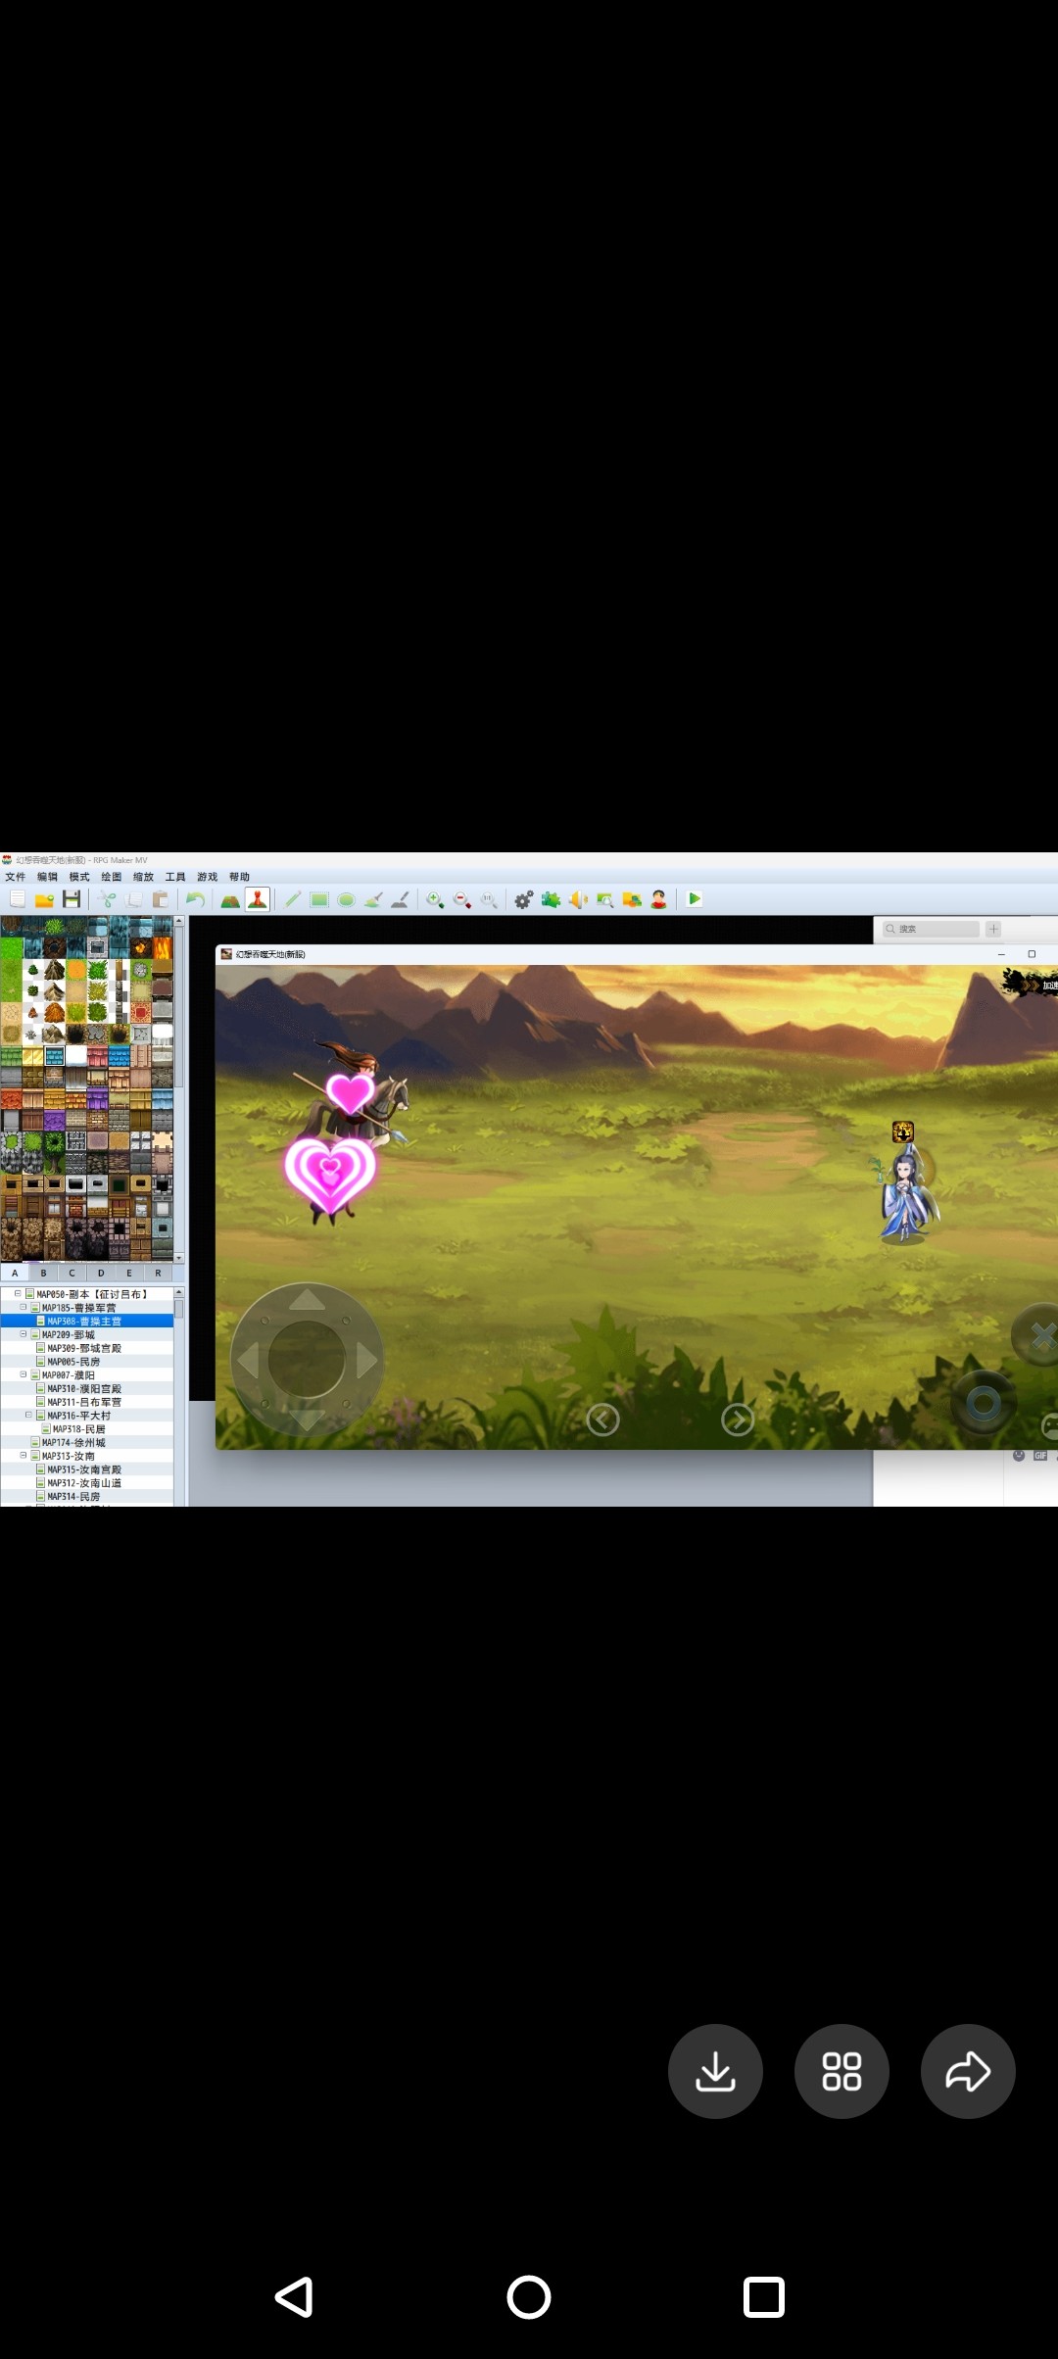
Task: Select the Flood Fill tool
Action: click(x=373, y=899)
